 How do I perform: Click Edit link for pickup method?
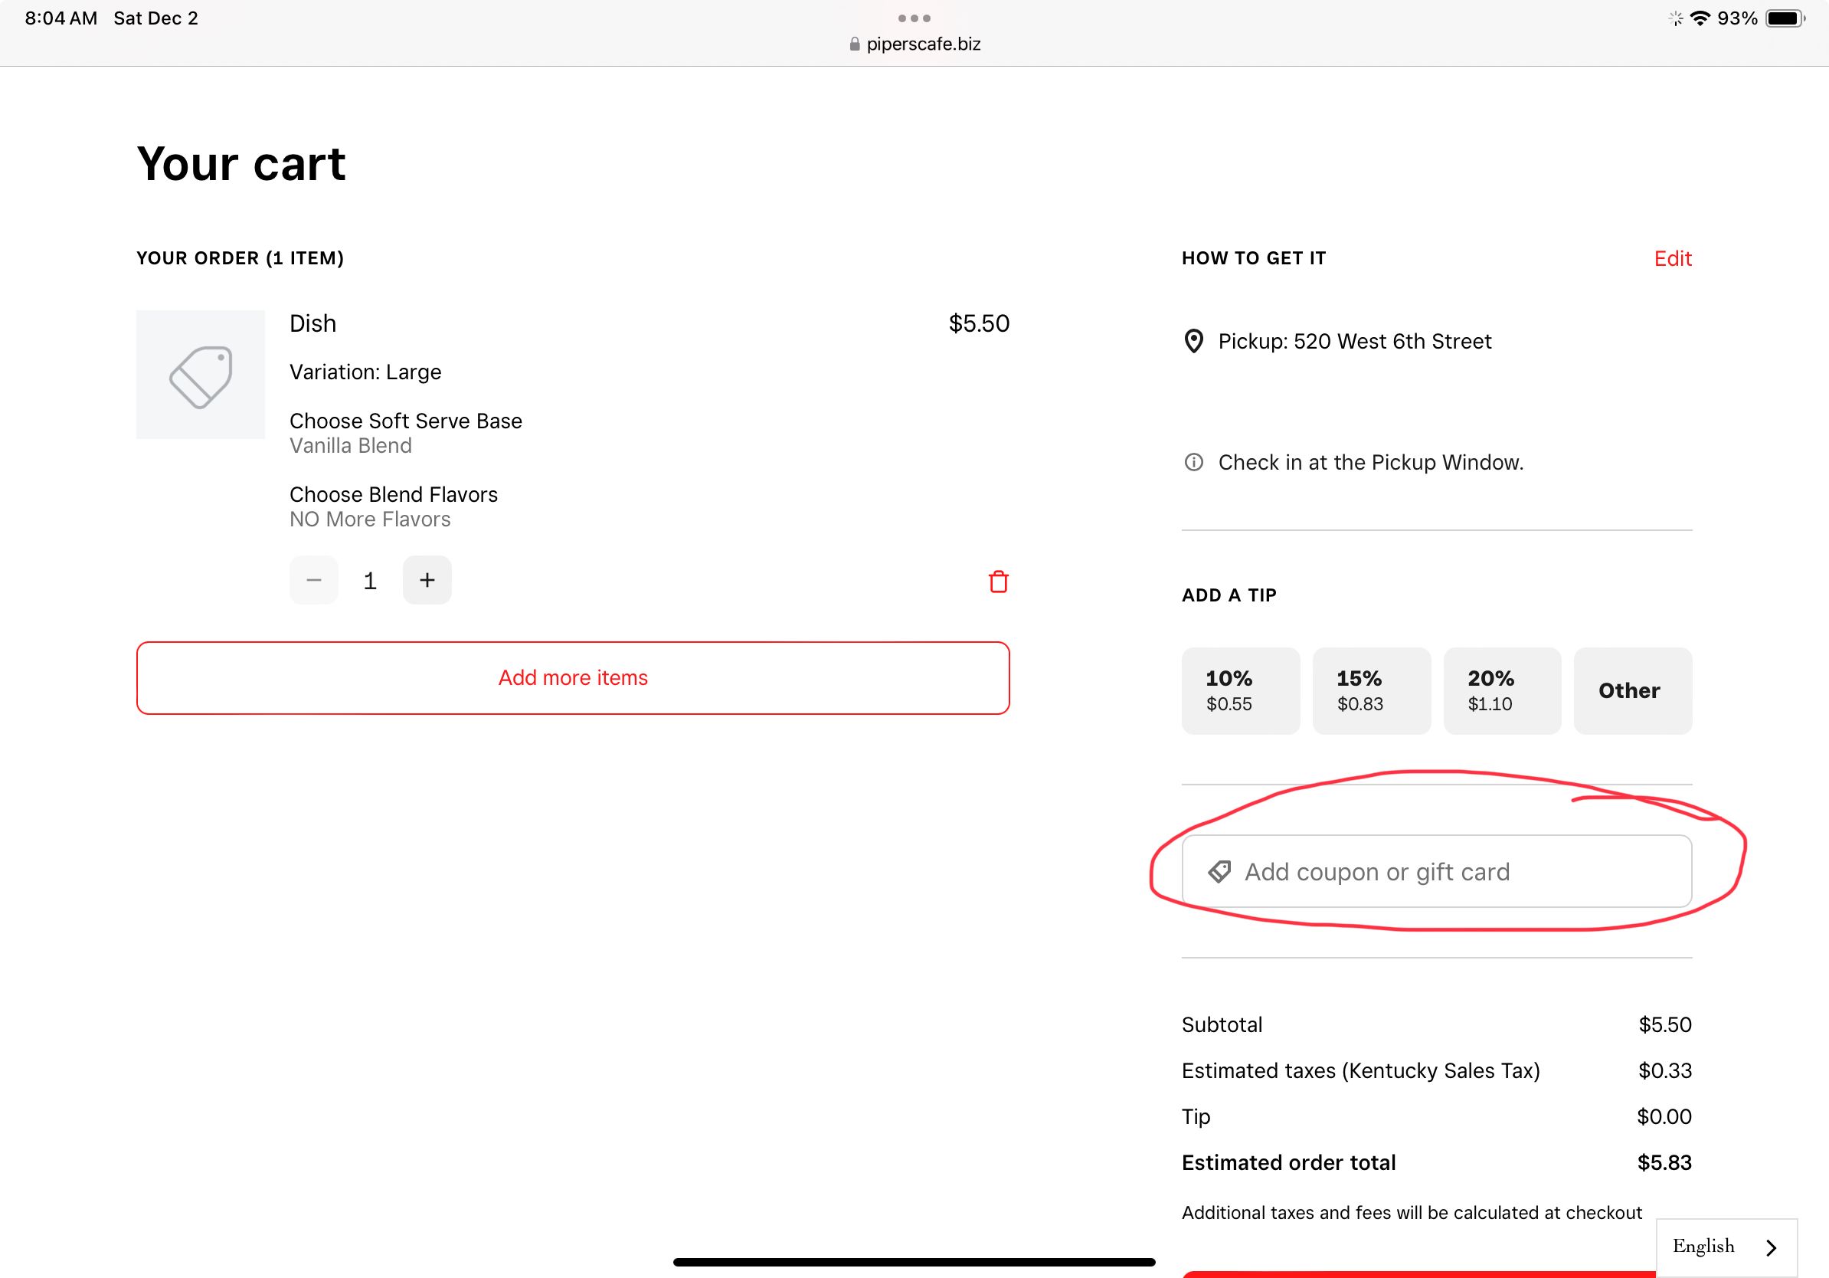(1672, 258)
